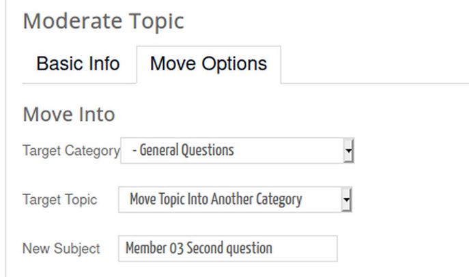Click the Target Category label
The width and height of the screenshot is (469, 277).
tap(71, 151)
